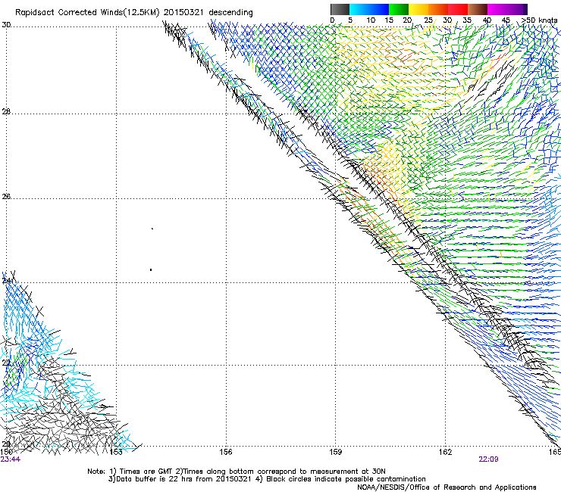The image size is (561, 492).
Task: Click the purple time stamp '22:09'
Action: (488, 459)
